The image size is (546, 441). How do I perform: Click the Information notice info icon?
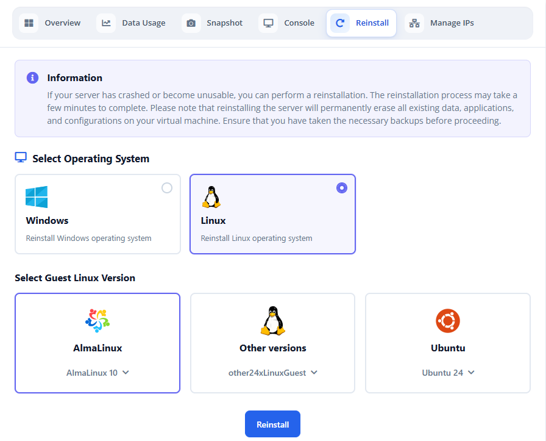(32, 77)
